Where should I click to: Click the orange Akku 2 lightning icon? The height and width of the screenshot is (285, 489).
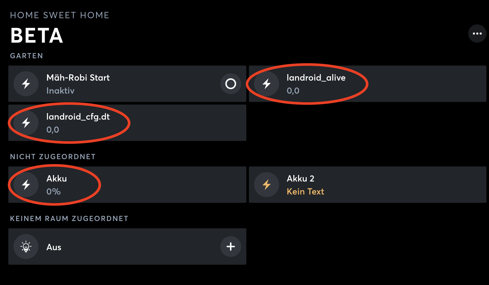coord(267,185)
